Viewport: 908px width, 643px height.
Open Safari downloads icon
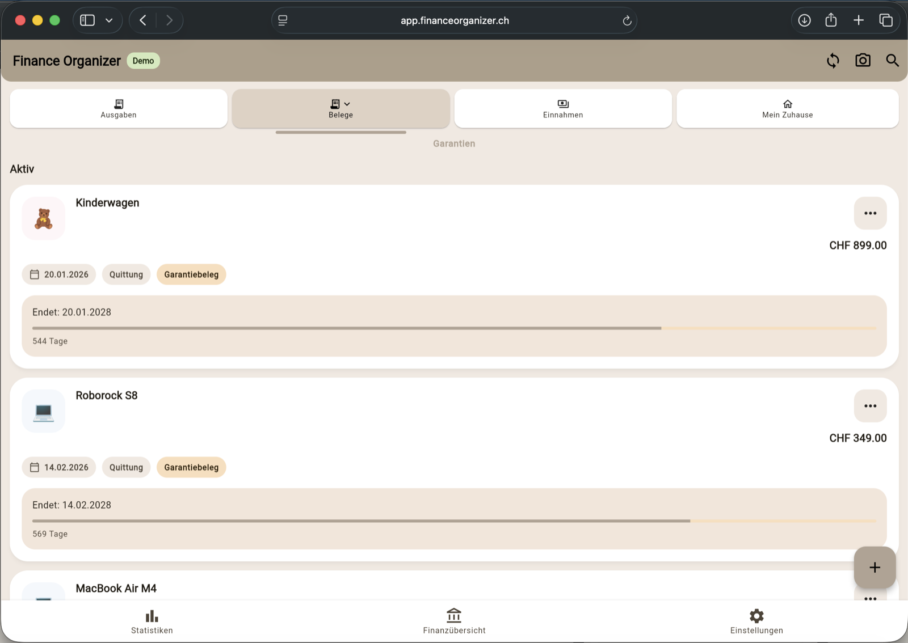[x=804, y=20]
